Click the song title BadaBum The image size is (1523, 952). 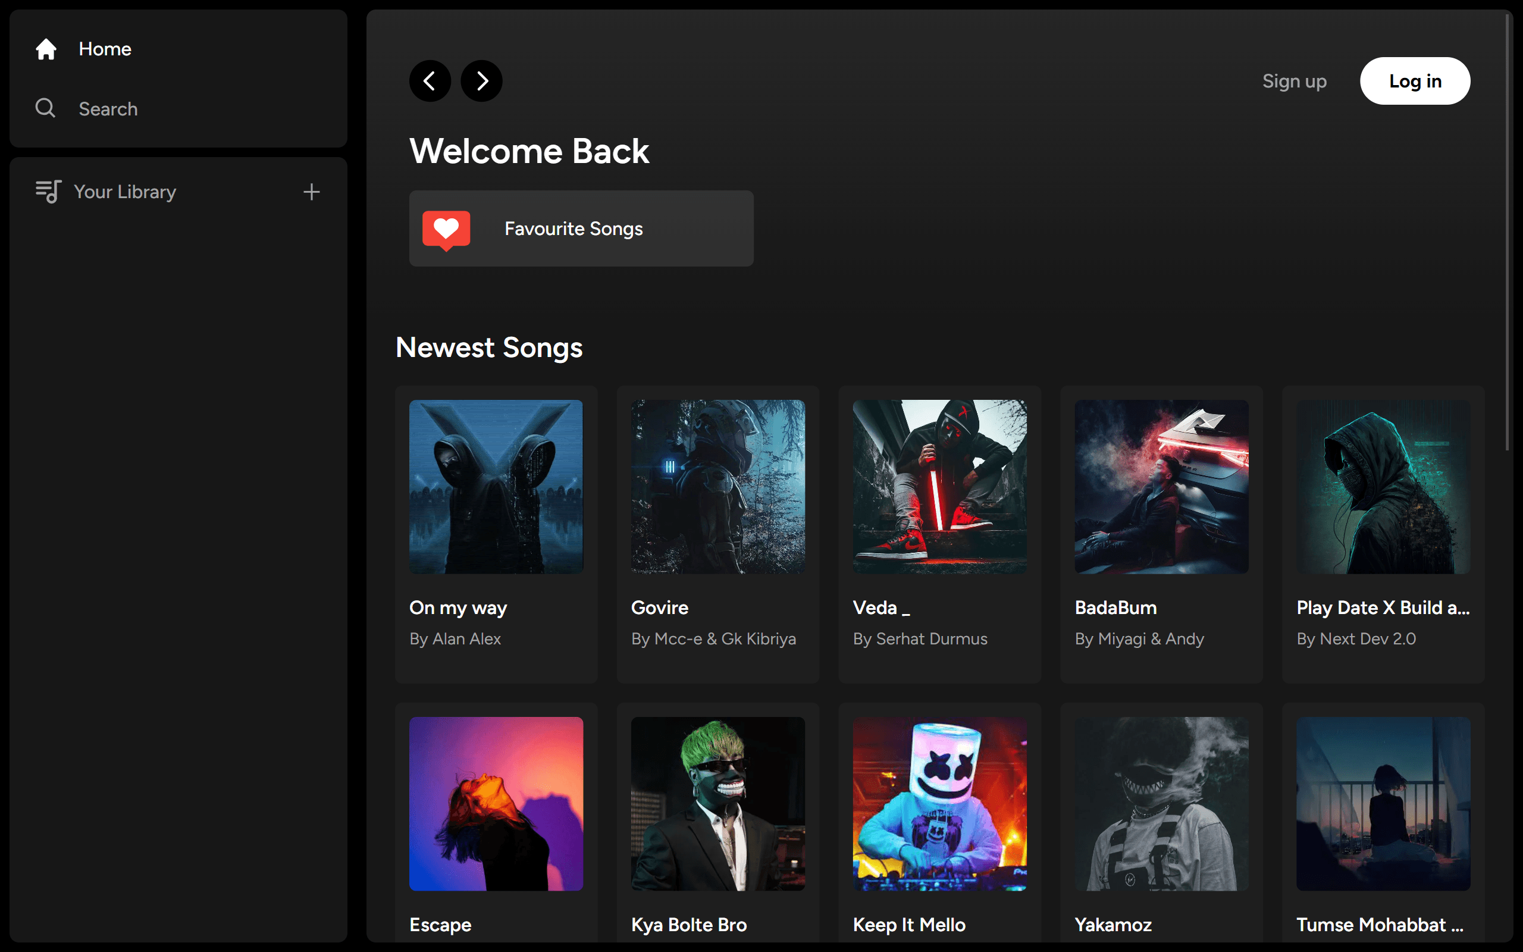(1116, 607)
